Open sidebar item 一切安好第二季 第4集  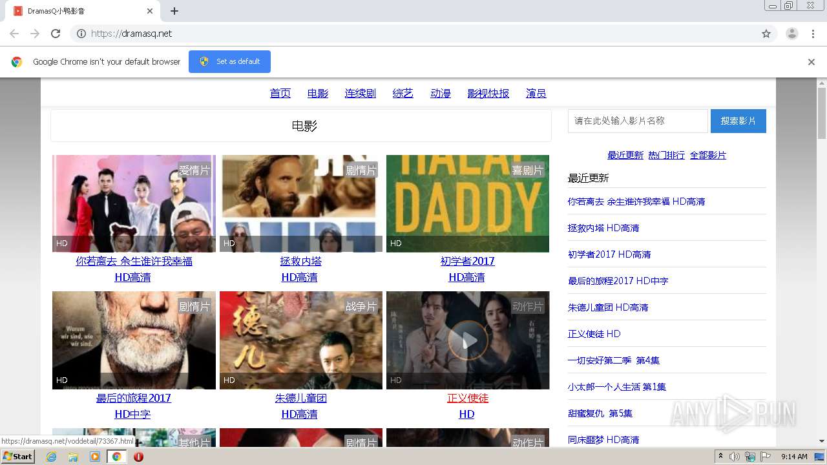pyautogui.click(x=614, y=360)
